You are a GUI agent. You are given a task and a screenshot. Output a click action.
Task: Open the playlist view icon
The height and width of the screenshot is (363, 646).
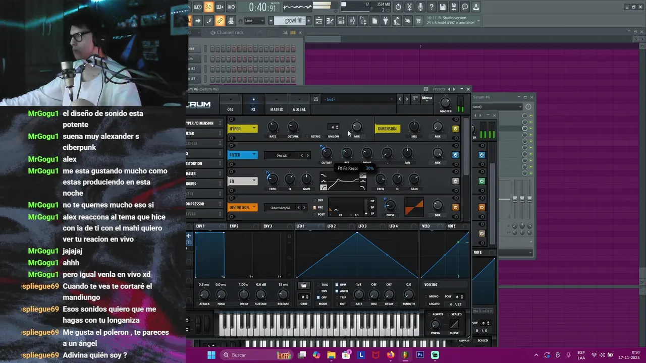[x=319, y=21]
